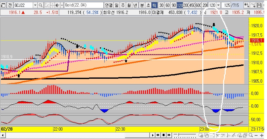Select the 주 weekly chart tab
This screenshot has height=139, width=267.
click(123, 6)
